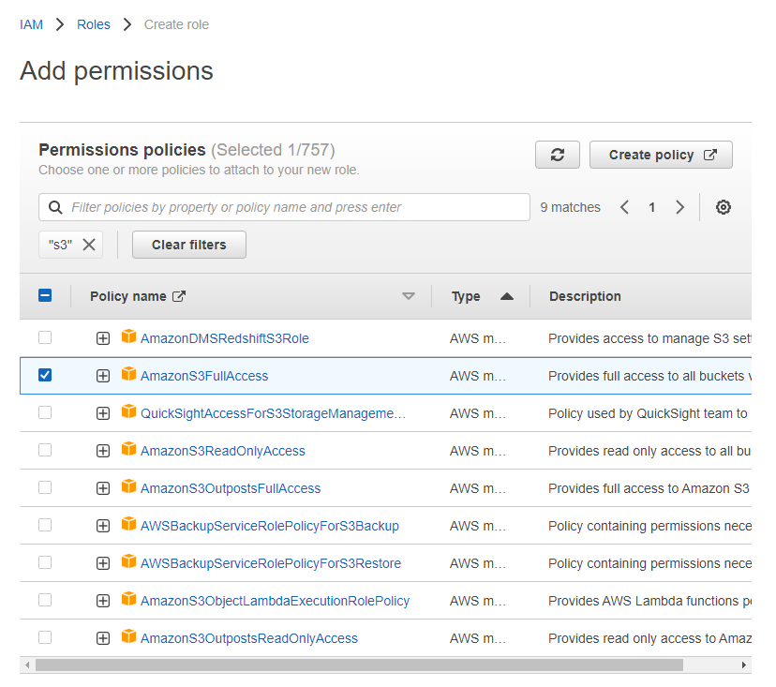Check the QuickSightAccessForS3StorageManagement checkbox
The width and height of the screenshot is (776, 687).
click(x=45, y=412)
